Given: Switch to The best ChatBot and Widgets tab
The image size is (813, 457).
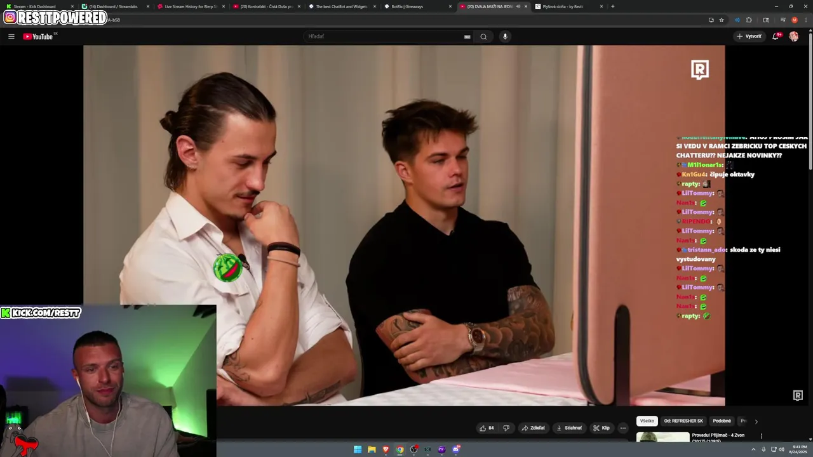Looking at the screenshot, I should [x=342, y=6].
